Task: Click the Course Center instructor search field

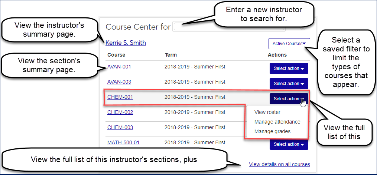Action: 193,27
